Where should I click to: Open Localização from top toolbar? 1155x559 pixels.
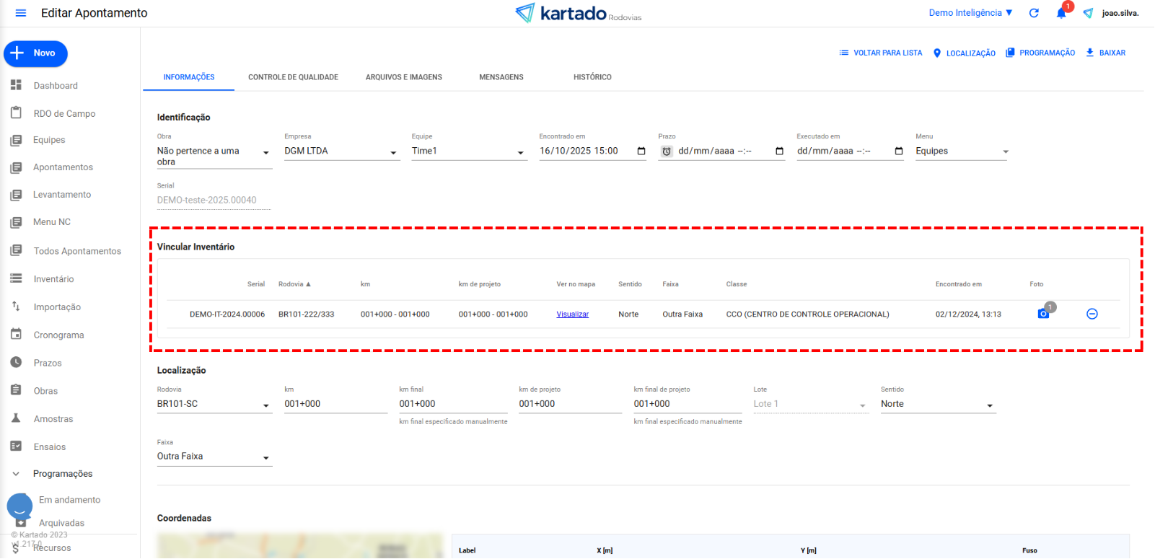coord(964,53)
